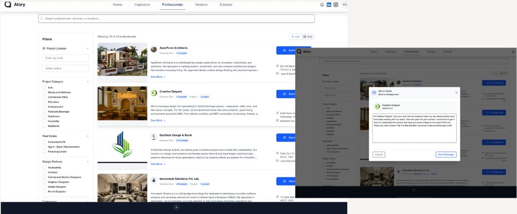Collapse the Real Estate filter section
Image resolution: width=517 pixels, height=214 pixels.
pyautogui.click(x=87, y=136)
